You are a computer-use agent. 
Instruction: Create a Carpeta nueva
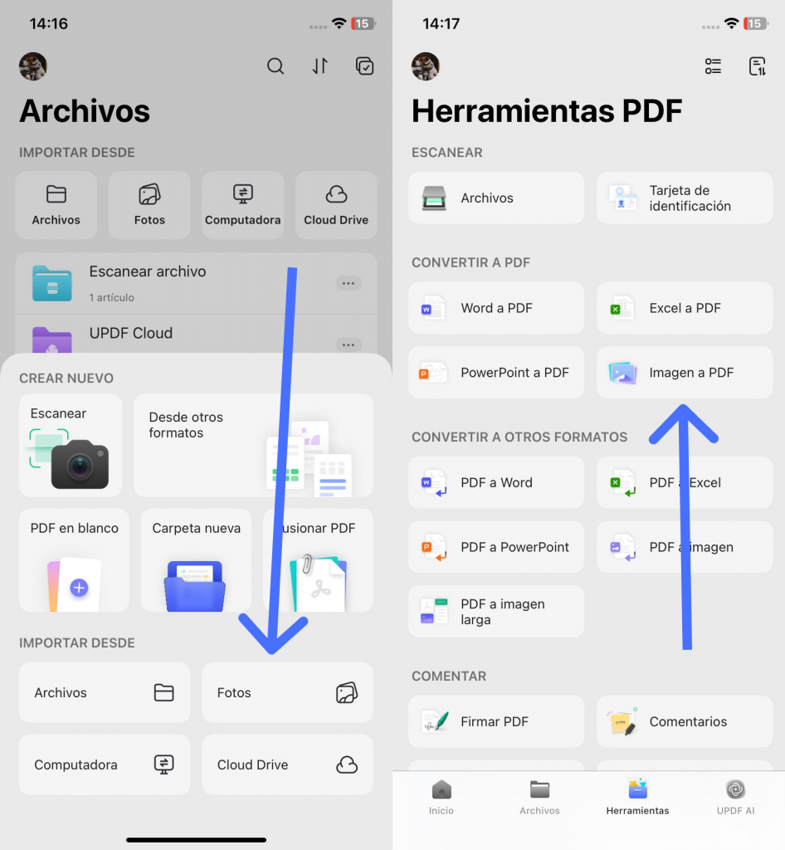tap(196, 560)
